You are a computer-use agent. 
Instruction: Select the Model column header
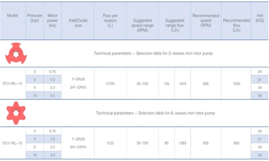coord(12,16)
